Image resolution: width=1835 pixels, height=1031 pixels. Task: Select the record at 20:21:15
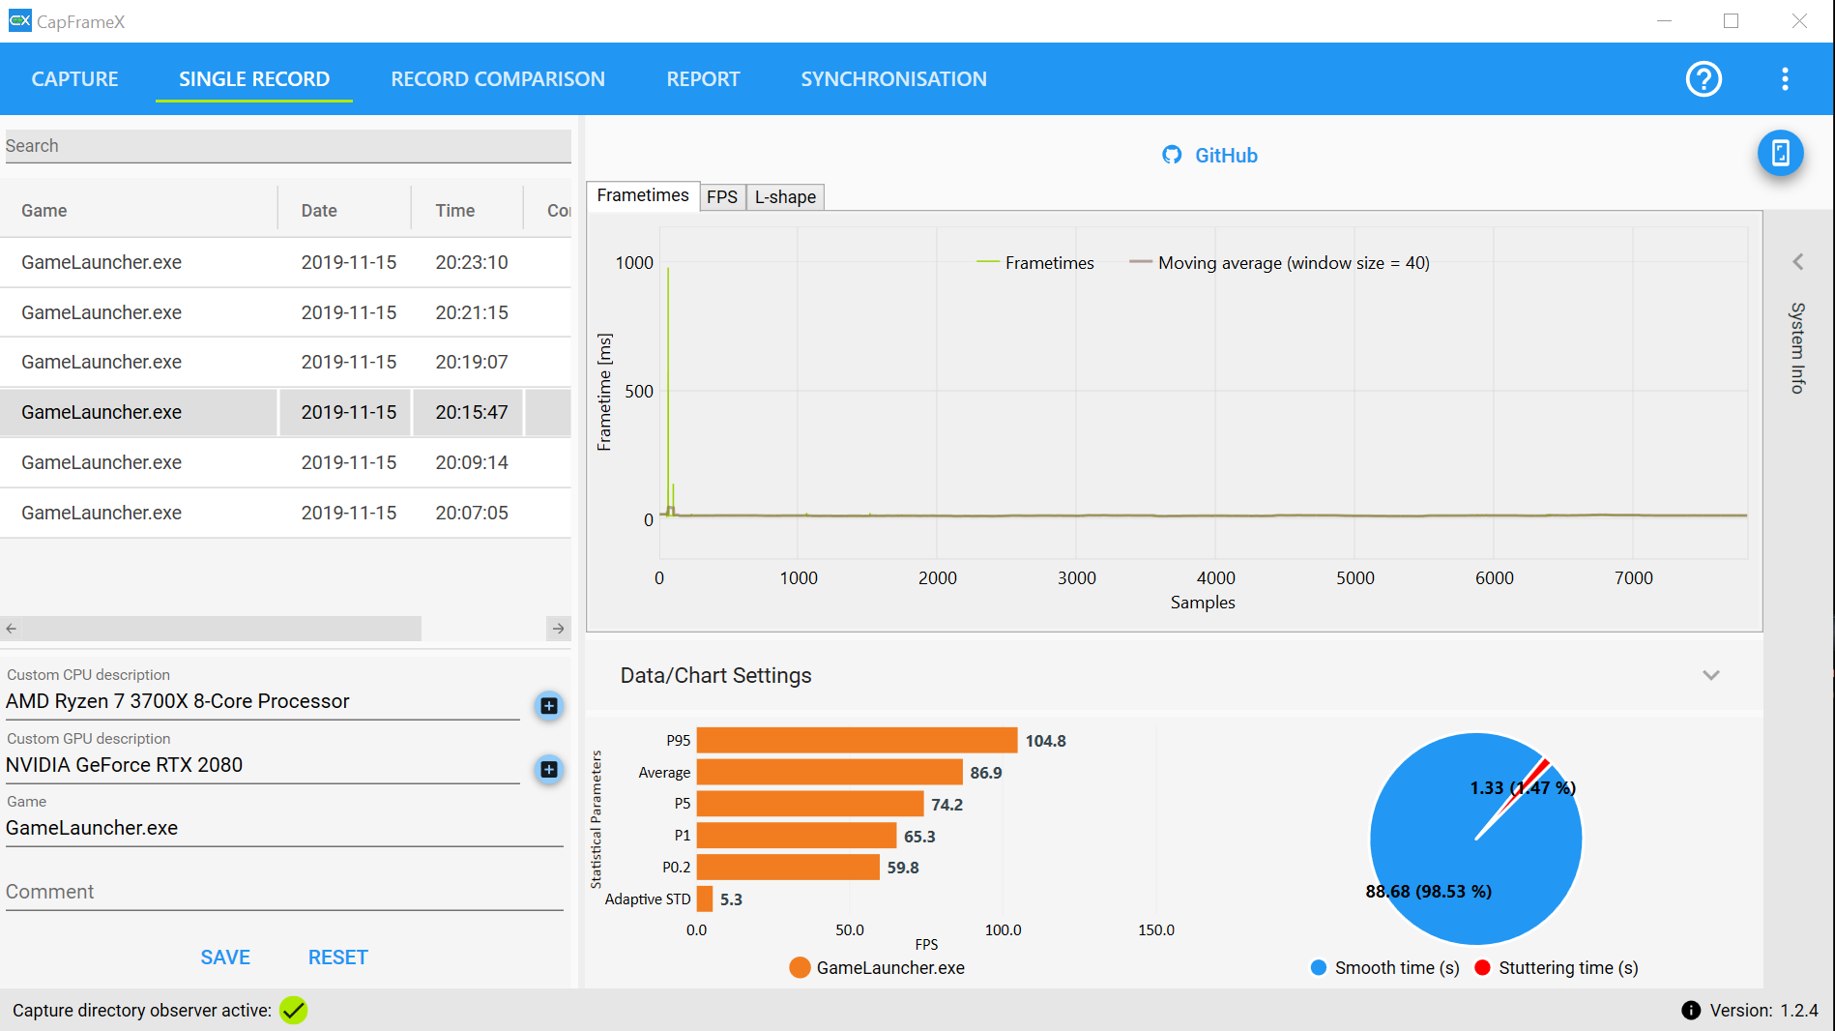[x=286, y=312]
